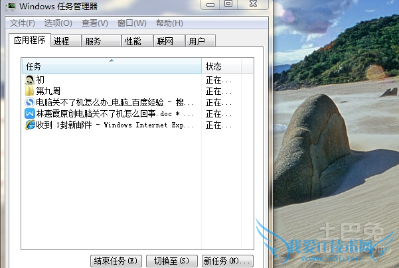
Task: Open the 窗口(W) menu
Action: pyautogui.click(x=132, y=23)
